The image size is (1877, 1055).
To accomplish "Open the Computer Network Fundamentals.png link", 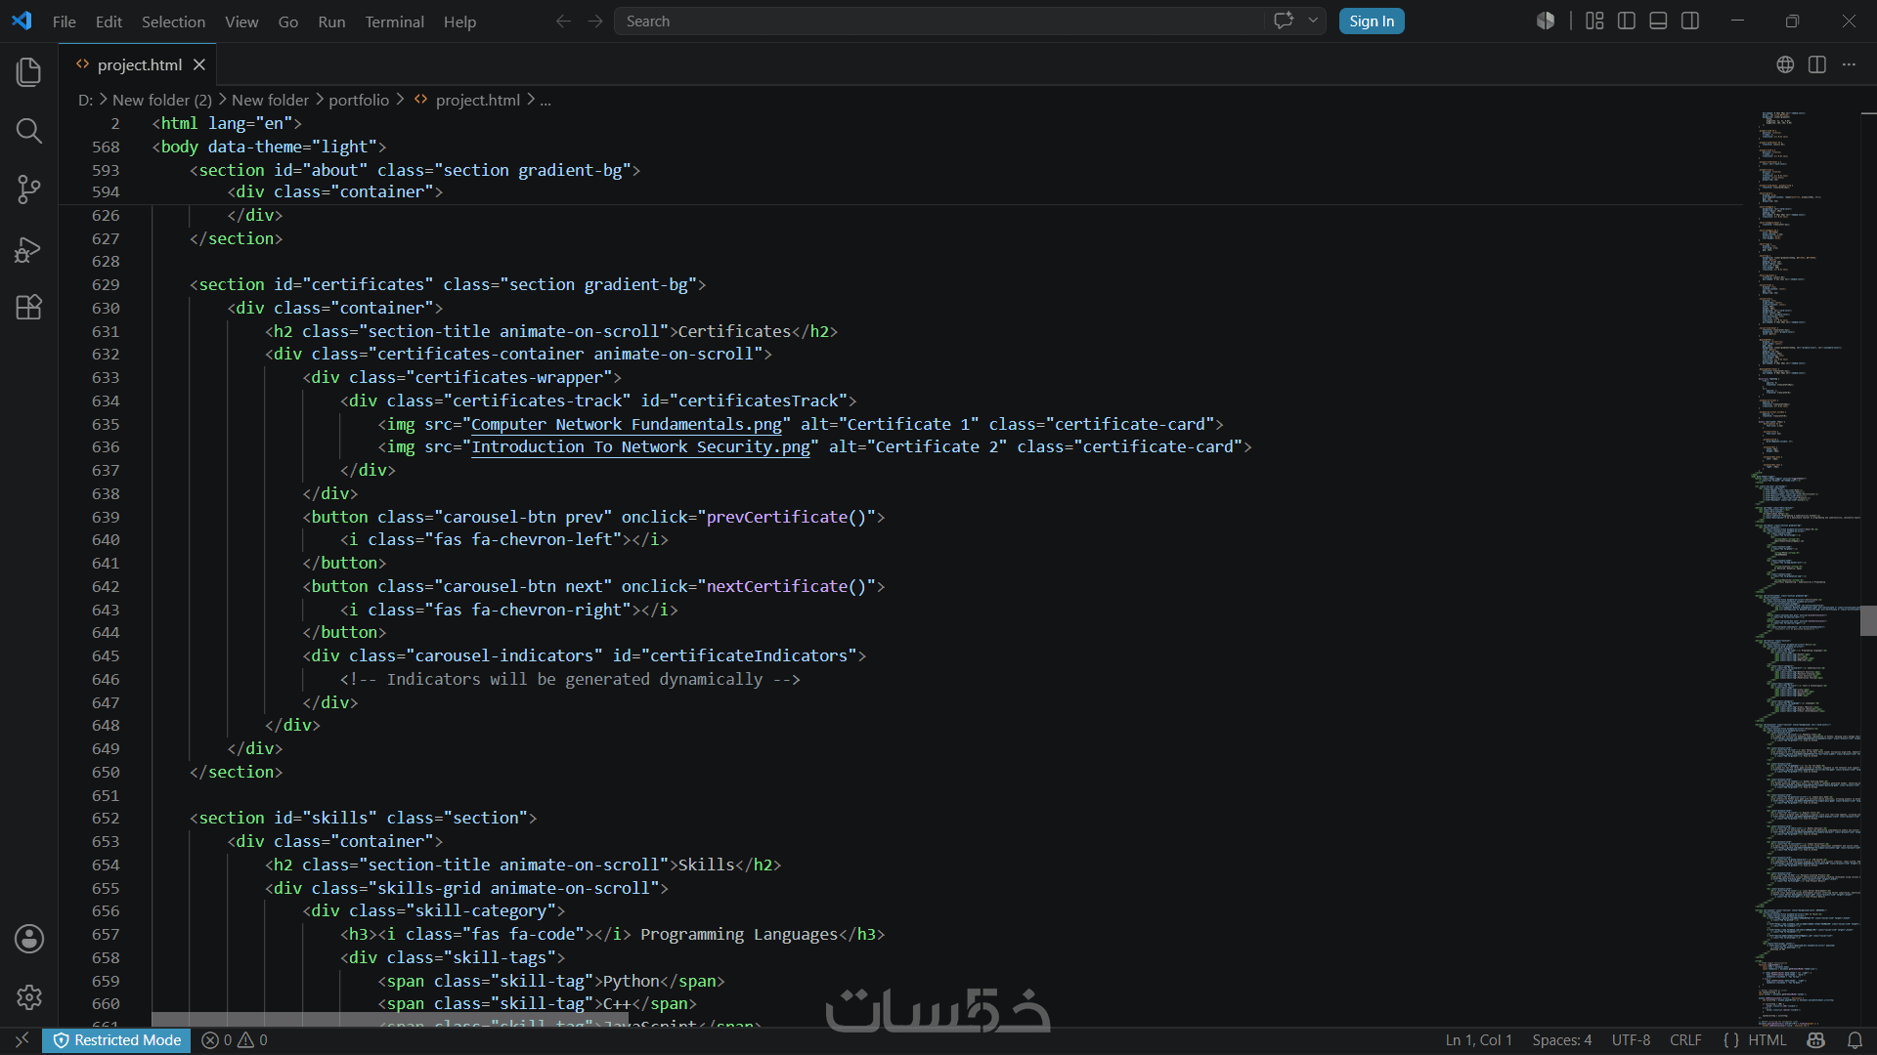I will (626, 424).
